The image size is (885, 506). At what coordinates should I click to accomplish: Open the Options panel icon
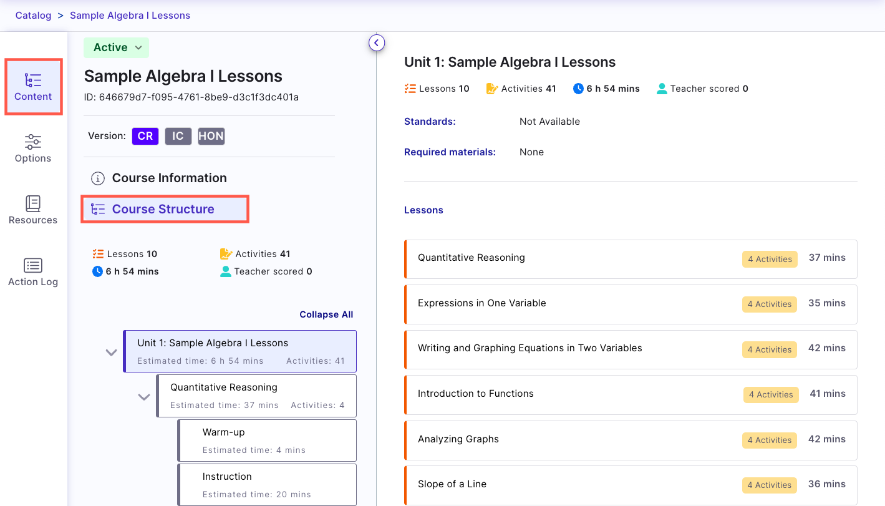[x=33, y=148]
